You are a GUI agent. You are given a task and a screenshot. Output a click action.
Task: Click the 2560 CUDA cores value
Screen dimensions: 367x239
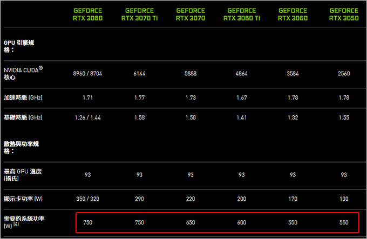[x=344, y=74]
